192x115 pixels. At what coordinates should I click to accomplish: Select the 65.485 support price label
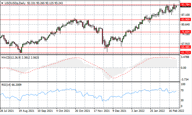click(185, 47)
